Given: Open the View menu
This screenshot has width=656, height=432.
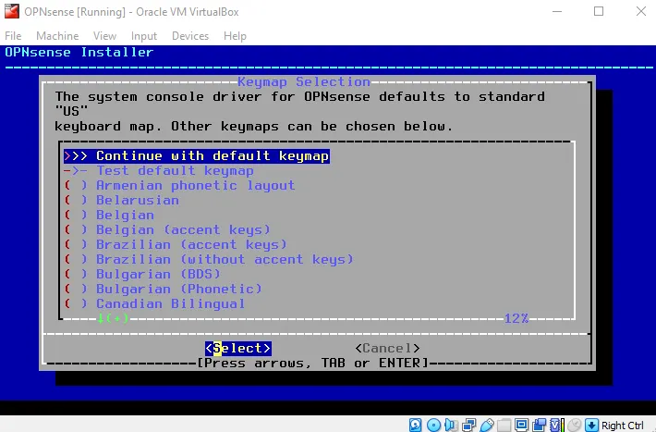Looking at the screenshot, I should click(x=104, y=36).
